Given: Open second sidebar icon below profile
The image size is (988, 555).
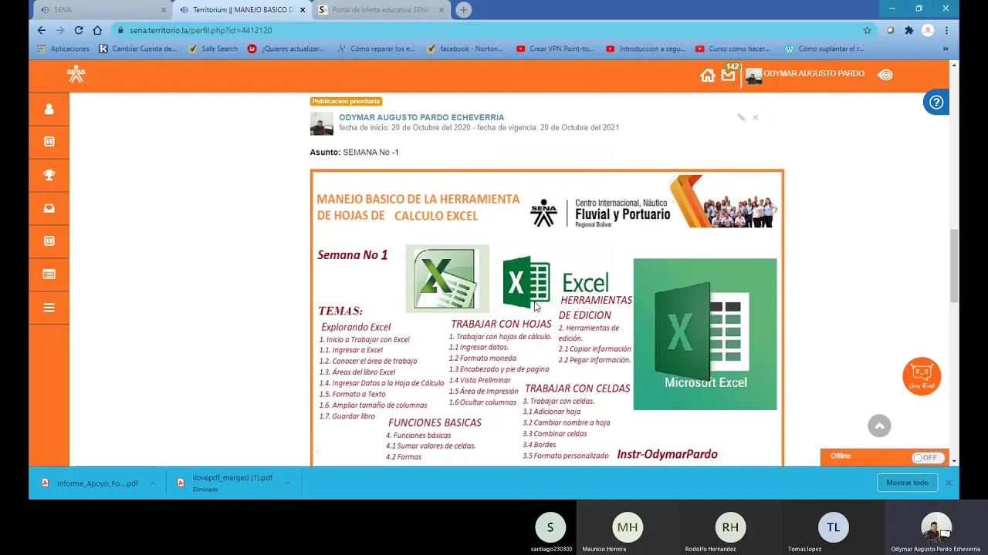Looking at the screenshot, I should click(49, 142).
